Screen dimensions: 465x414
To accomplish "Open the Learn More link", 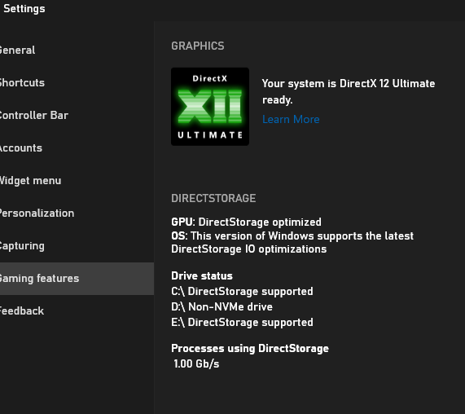I will pos(291,119).
